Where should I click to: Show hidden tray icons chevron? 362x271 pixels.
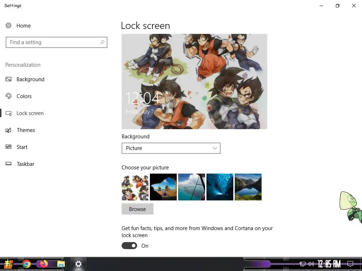[x=294, y=264]
